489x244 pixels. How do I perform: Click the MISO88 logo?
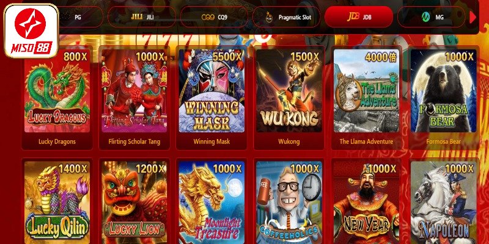pos(31,31)
